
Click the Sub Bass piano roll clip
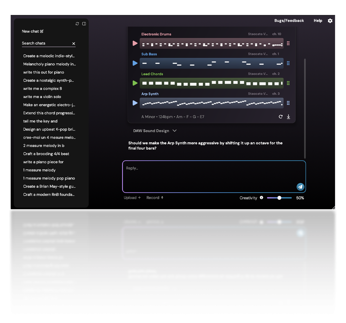coord(211,64)
